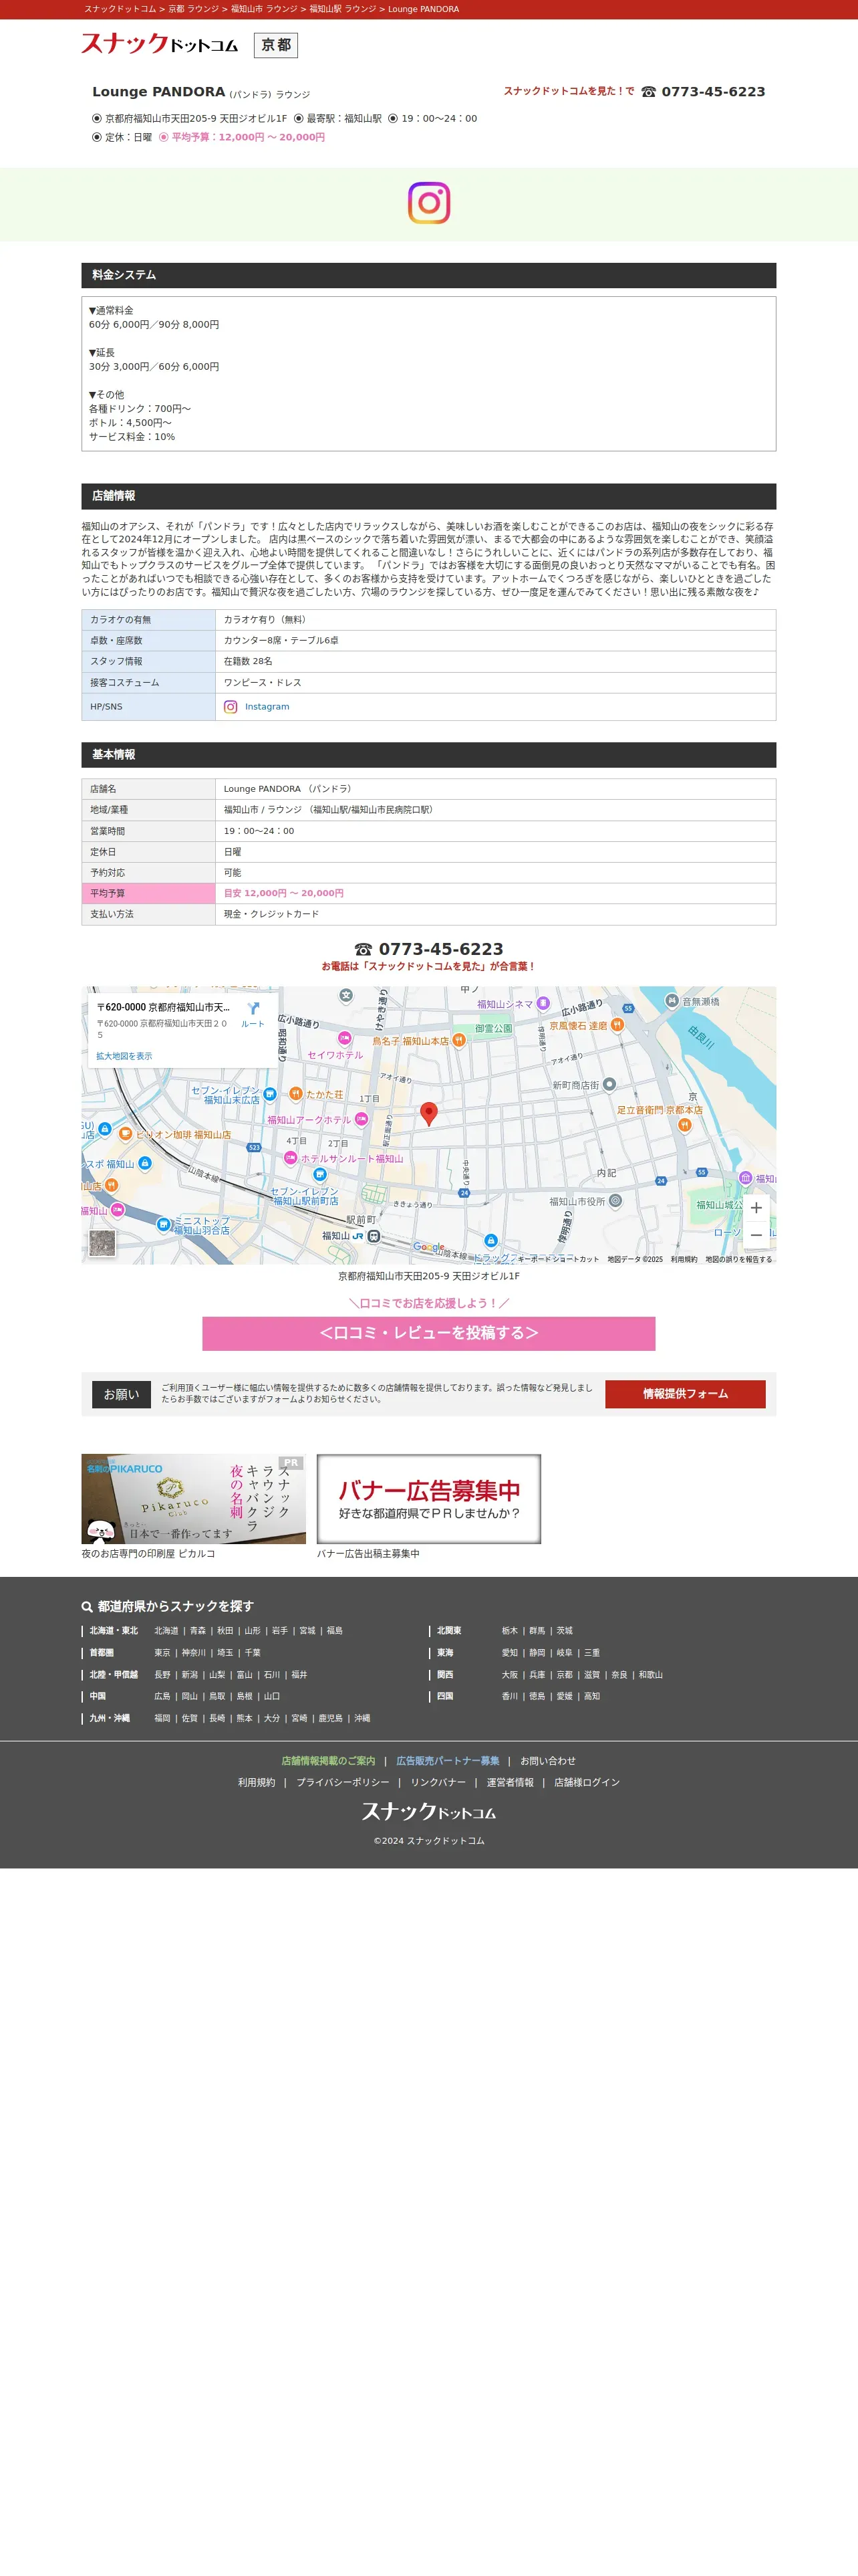Select 北海道 in the prefecture list
Screen dimensions: 858x2576
click(x=166, y=1631)
